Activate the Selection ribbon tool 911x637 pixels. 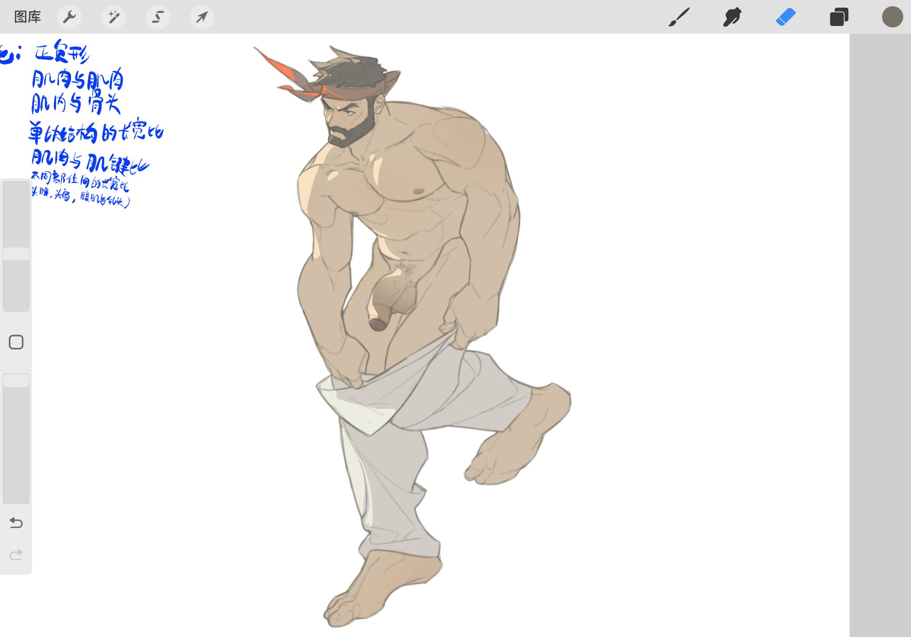click(x=157, y=17)
